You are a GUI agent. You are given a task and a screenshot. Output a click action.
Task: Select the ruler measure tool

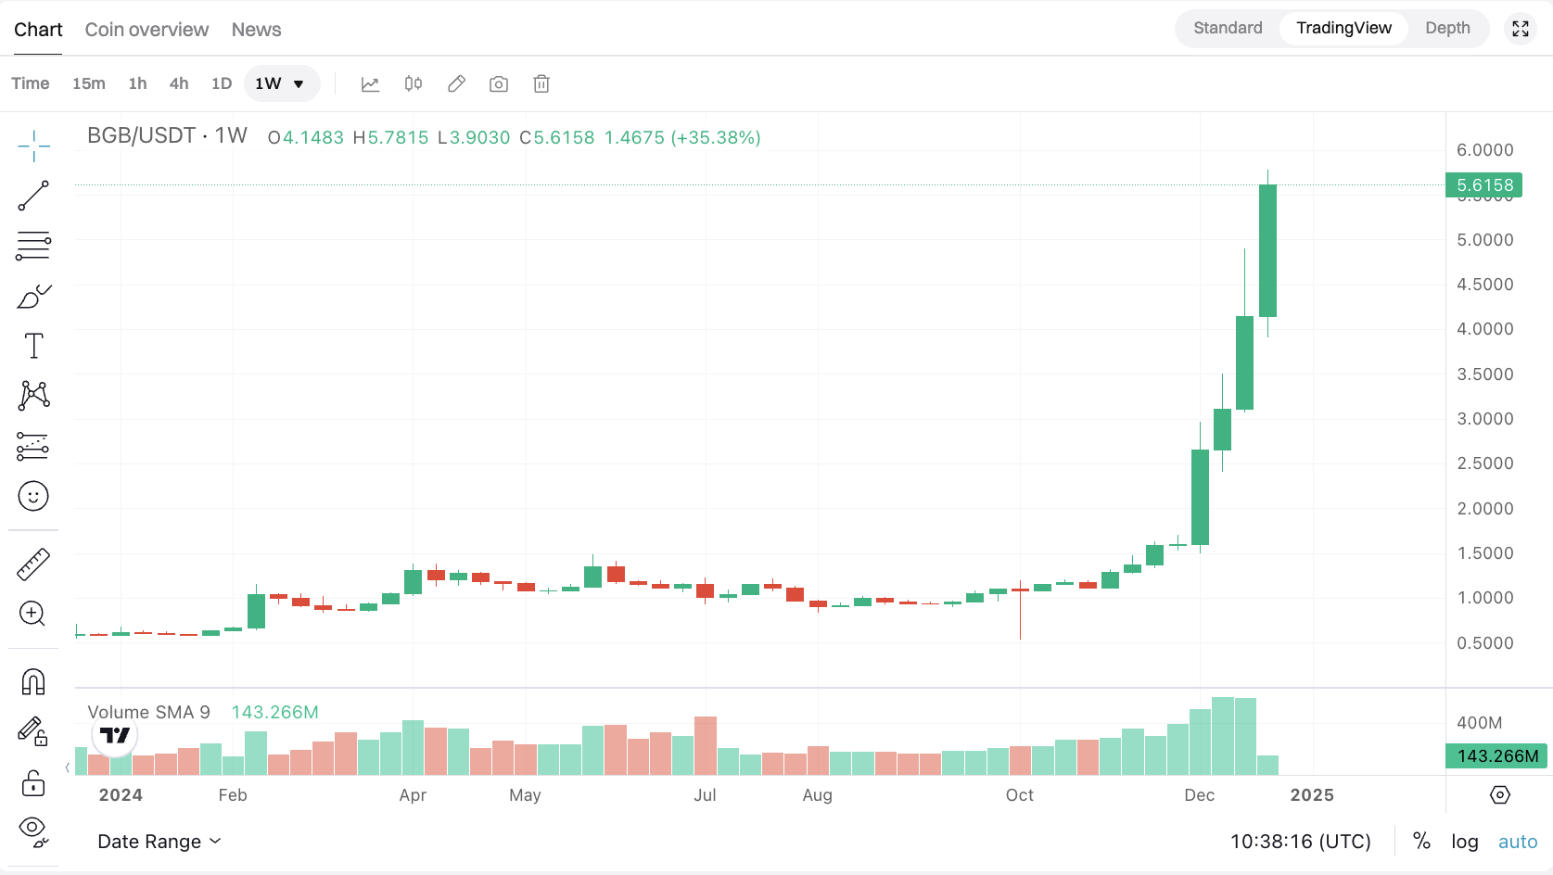pos(33,564)
